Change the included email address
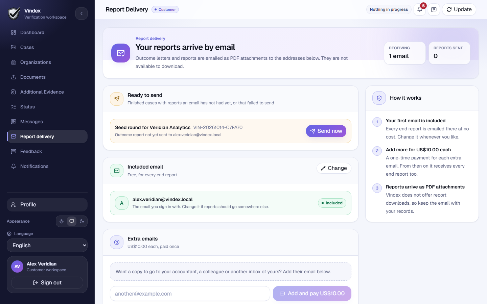The image size is (487, 304). 334,168
